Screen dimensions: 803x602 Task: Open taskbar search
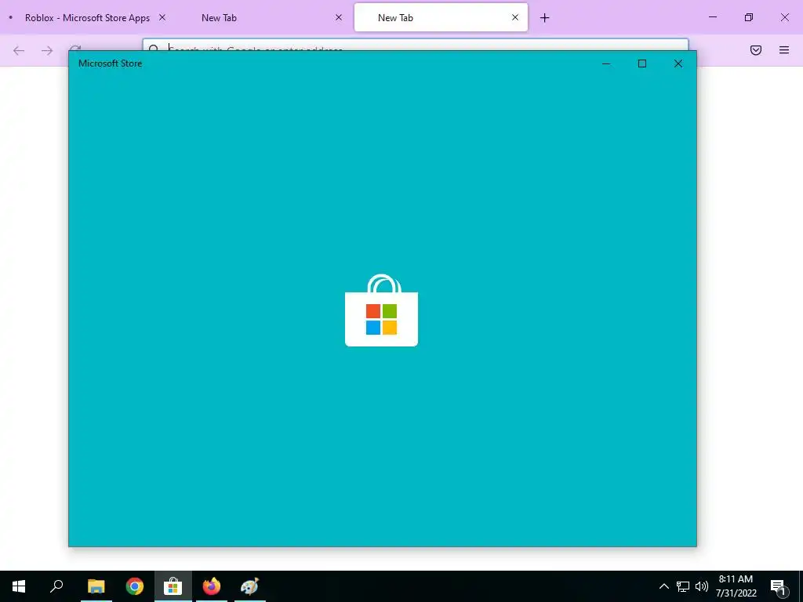coord(56,586)
